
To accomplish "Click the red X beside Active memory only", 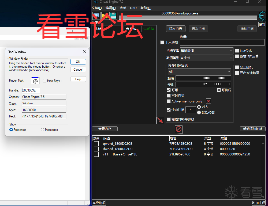I will (208, 101).
